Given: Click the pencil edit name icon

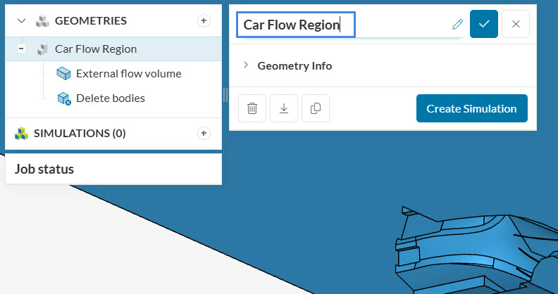Looking at the screenshot, I should (x=458, y=24).
